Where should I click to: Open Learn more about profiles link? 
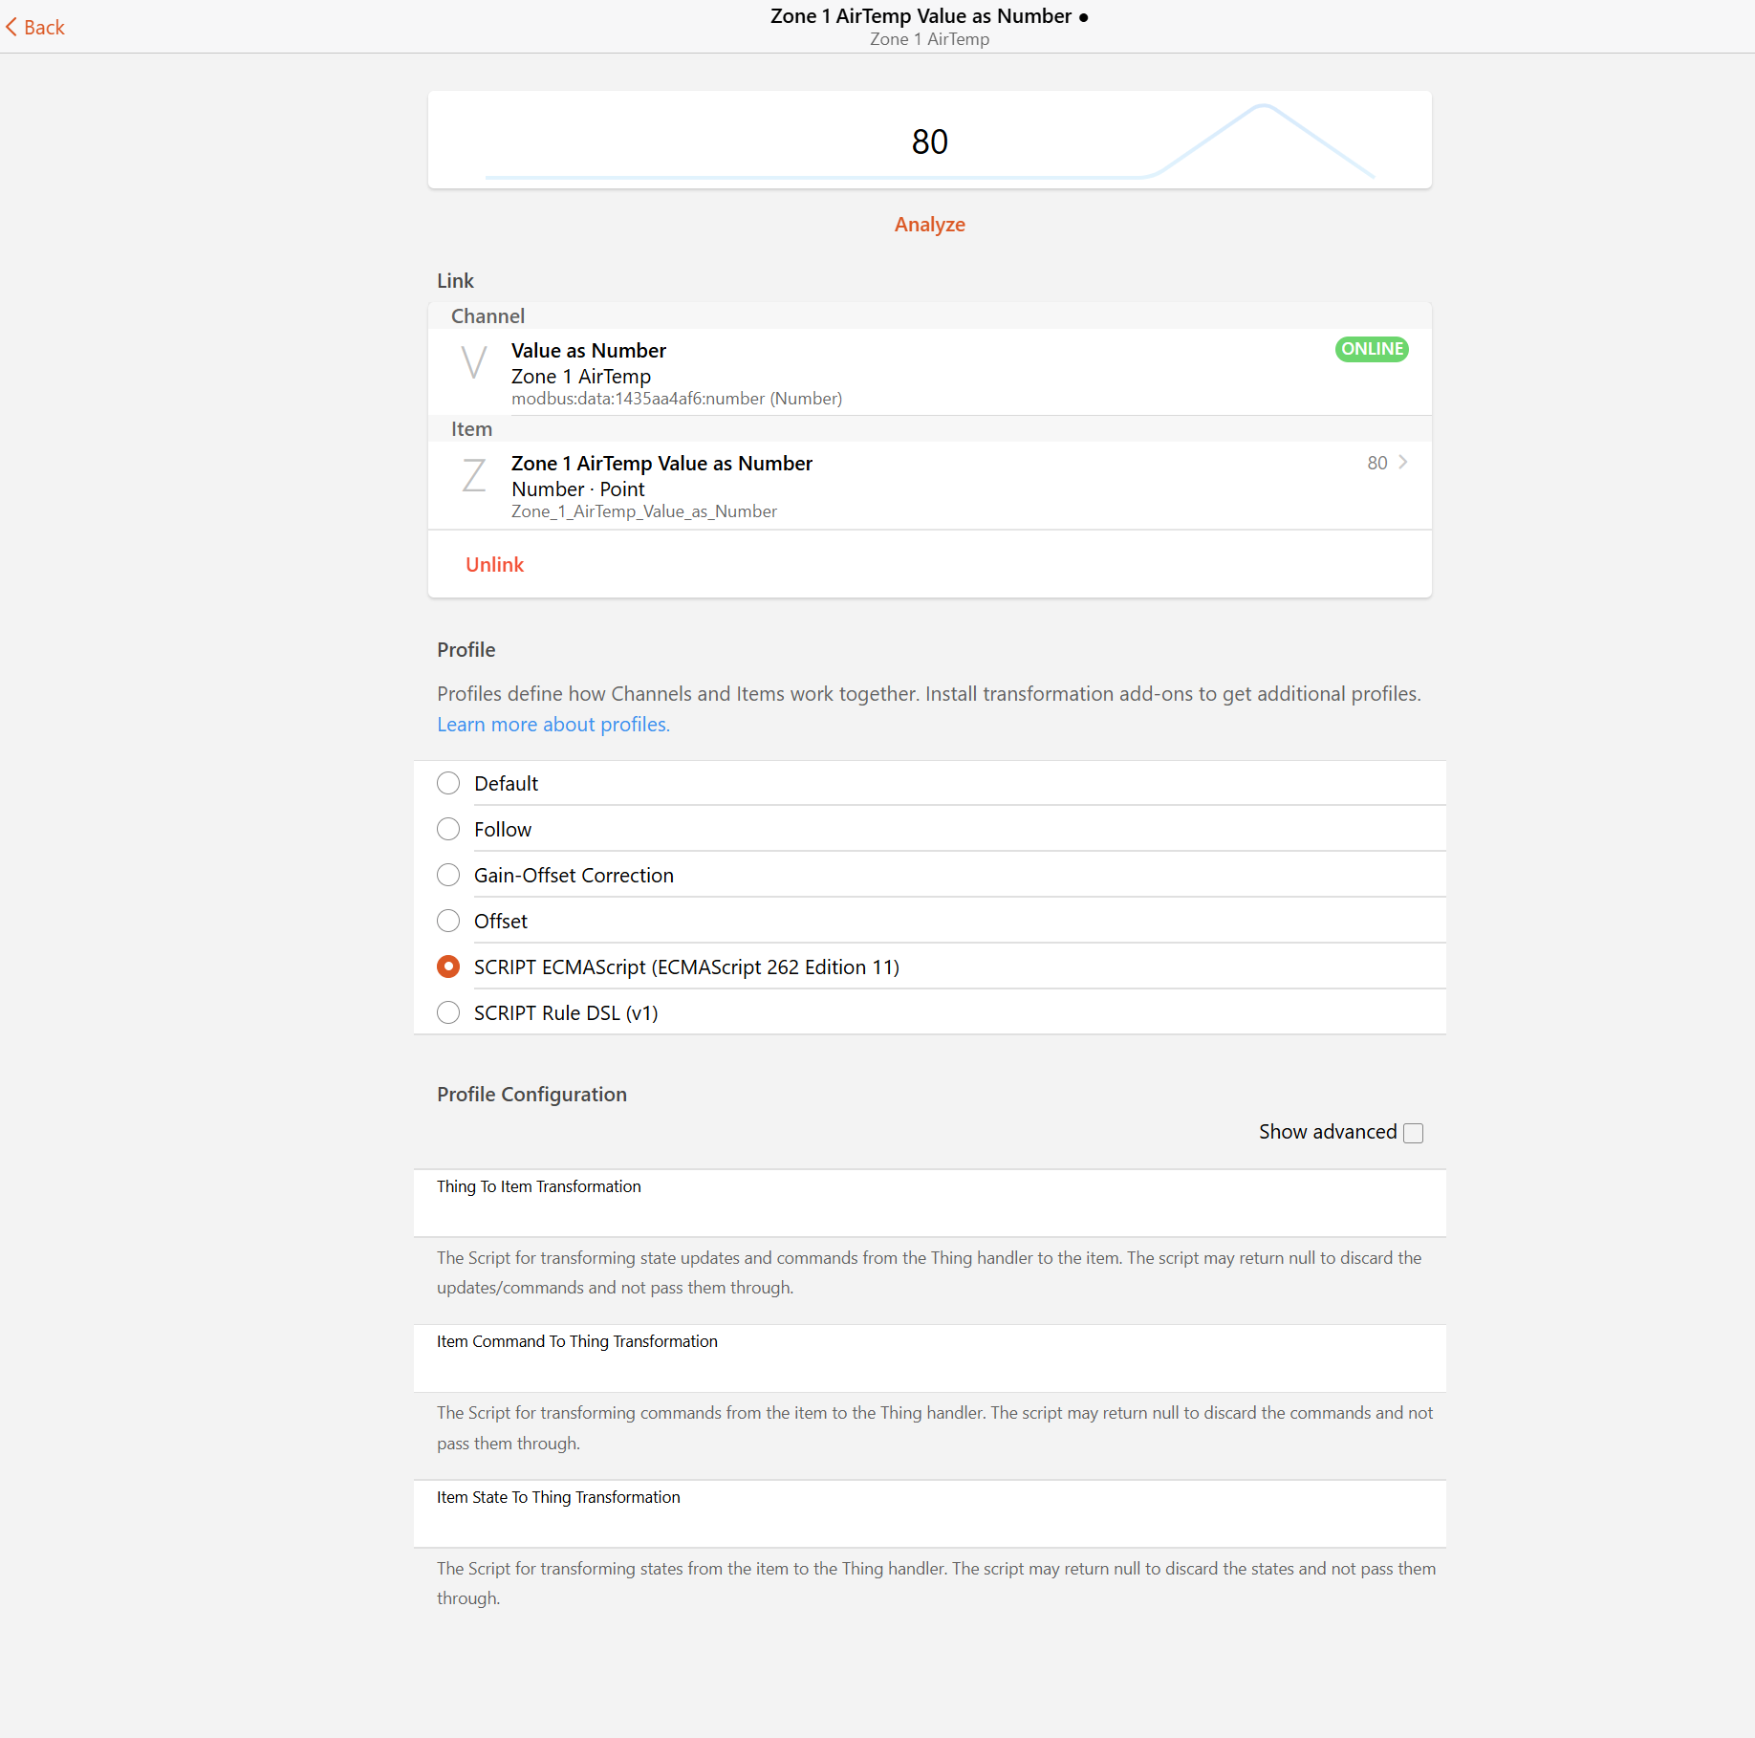pyautogui.click(x=552, y=725)
